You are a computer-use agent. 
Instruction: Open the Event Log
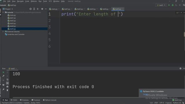(177, 100)
